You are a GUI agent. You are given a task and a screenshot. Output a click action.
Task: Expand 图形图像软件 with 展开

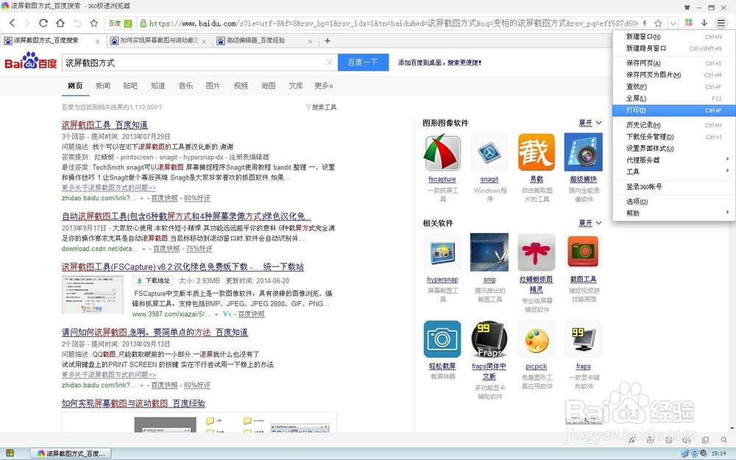pyautogui.click(x=590, y=123)
